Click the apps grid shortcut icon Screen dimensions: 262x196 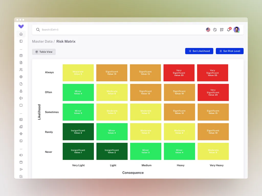point(222,30)
